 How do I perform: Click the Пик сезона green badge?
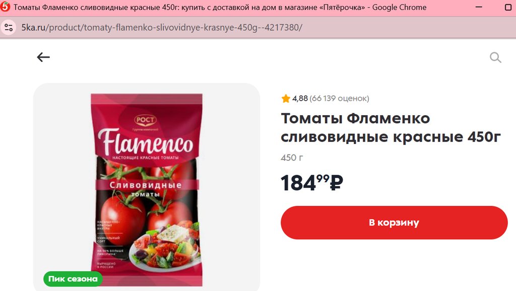[x=73, y=279]
